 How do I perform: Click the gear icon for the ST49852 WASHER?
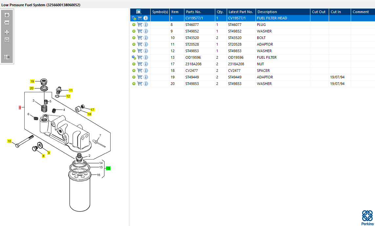[x=134, y=31]
